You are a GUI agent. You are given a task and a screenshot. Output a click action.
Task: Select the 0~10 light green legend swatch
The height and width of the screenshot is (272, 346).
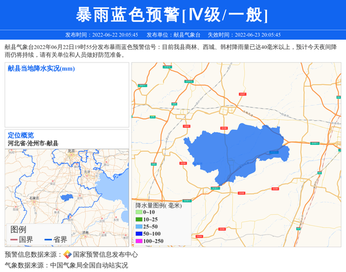[x=138, y=213]
